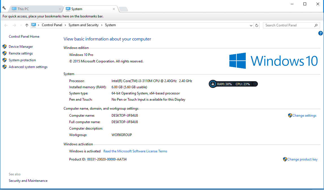
Task: Open recent locations dropdown arrow
Action: pyautogui.click(x=21, y=25)
